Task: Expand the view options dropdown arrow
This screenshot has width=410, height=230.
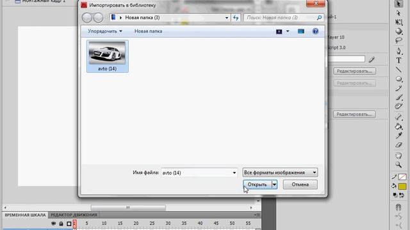Action: [288, 31]
